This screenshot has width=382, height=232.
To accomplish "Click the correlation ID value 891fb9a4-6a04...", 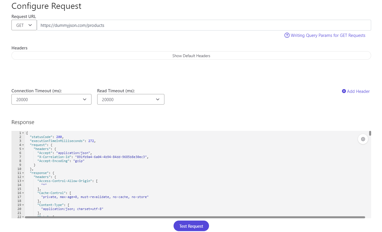I will pos(111,157).
